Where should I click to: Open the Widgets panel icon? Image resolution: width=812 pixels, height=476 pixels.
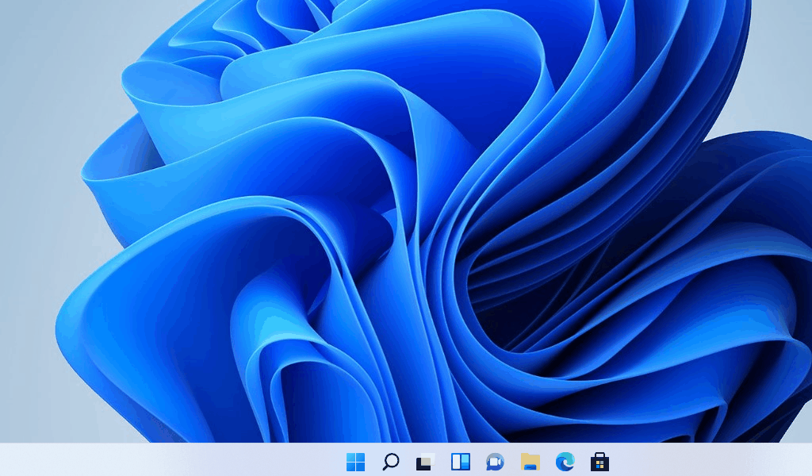coord(461,462)
